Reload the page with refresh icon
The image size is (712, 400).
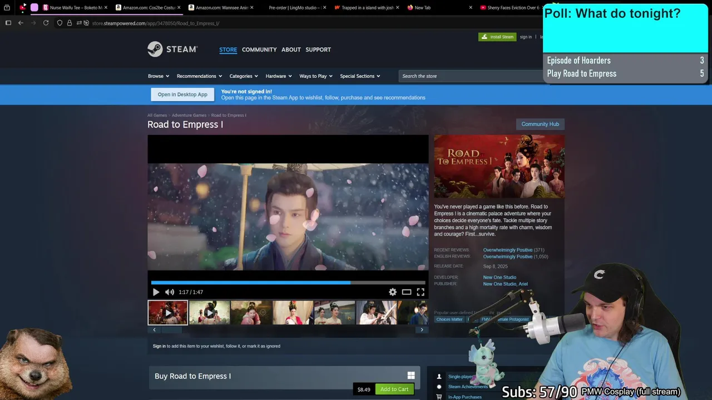coord(46,23)
